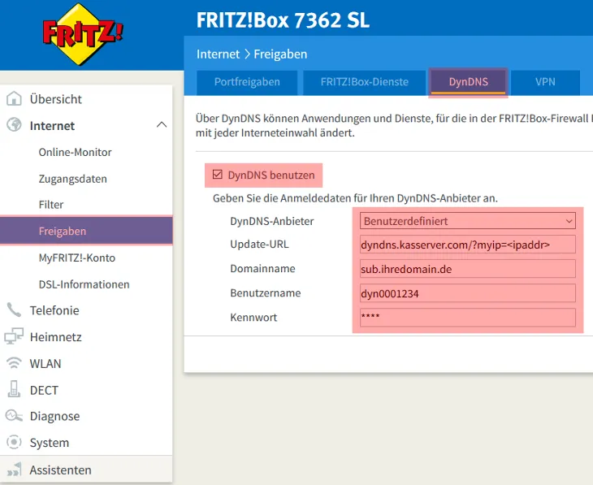The height and width of the screenshot is (485, 593).
Task: Switch to the FRITZ!Box-Dienste tab
Action: [x=365, y=82]
